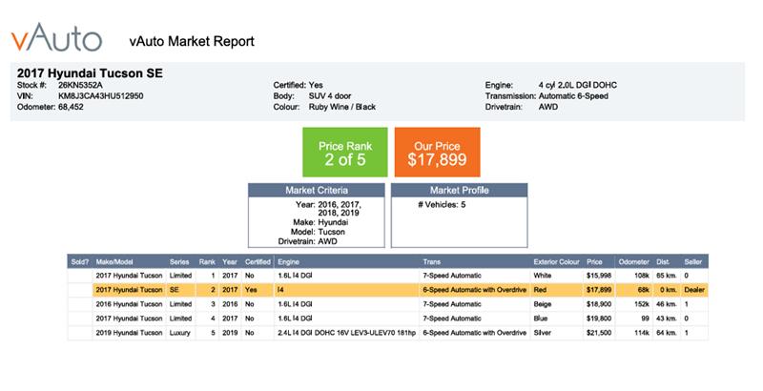Select the 2017 Hyundai Tucson SE heading

[90, 73]
